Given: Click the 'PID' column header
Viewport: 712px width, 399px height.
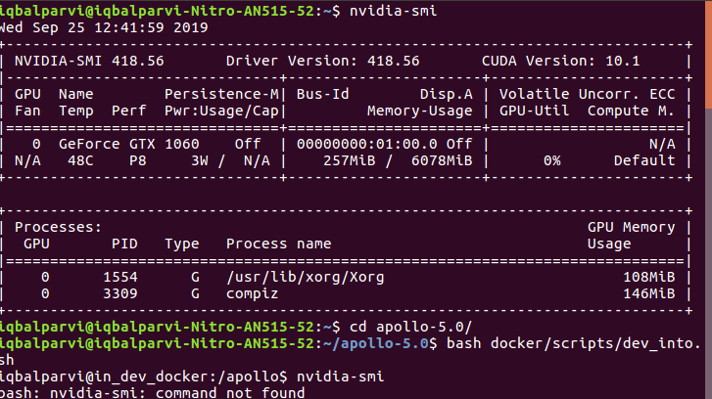Looking at the screenshot, I should coord(124,244).
